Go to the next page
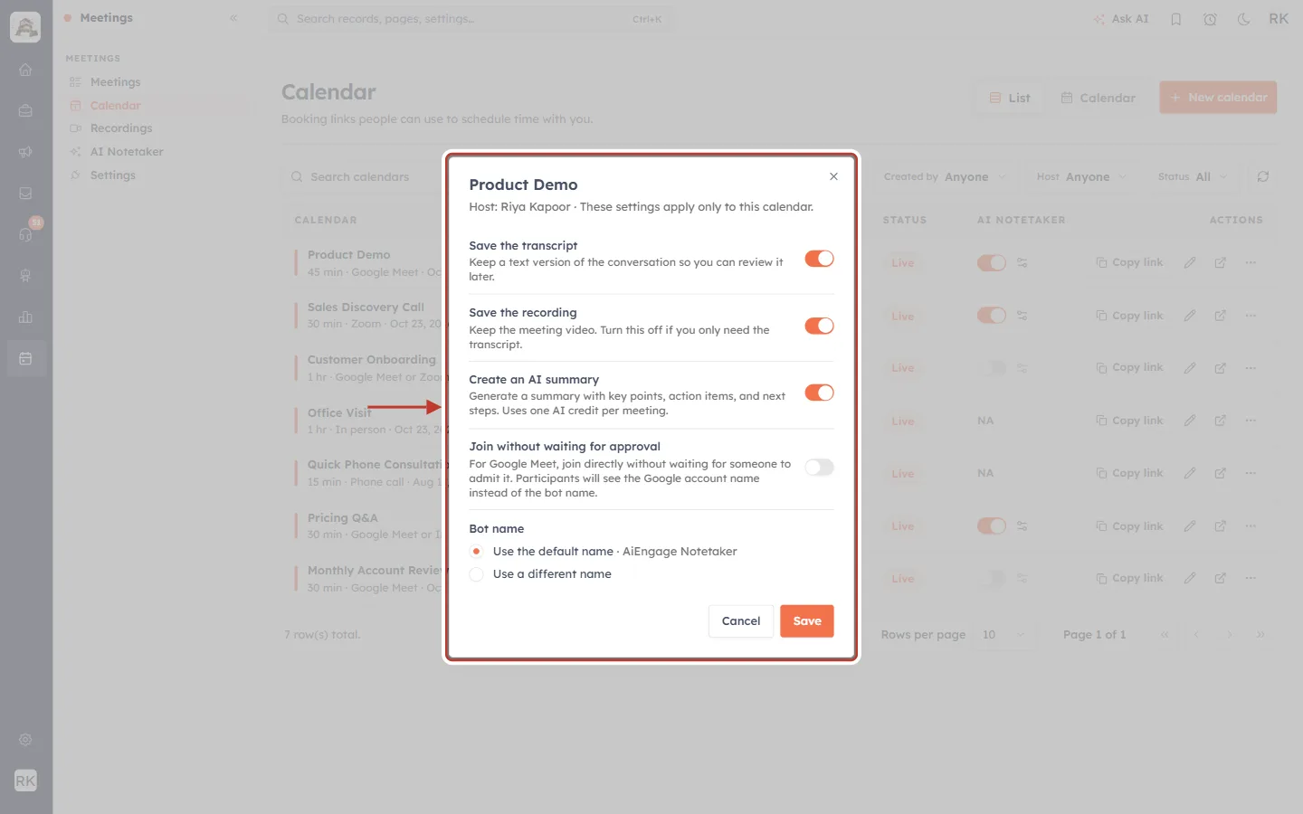This screenshot has height=814, width=1303. (1229, 635)
